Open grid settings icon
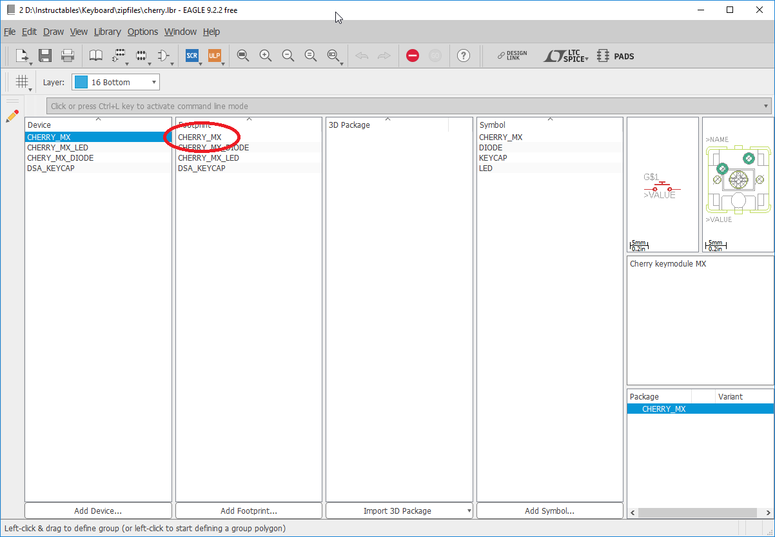775x537 pixels. [23, 82]
